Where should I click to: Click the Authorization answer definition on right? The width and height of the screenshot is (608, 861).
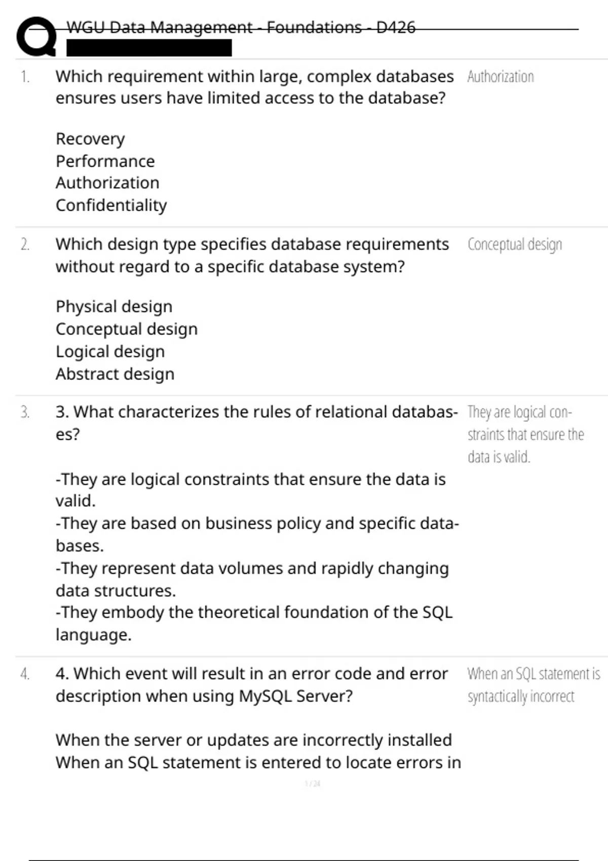[x=501, y=77]
